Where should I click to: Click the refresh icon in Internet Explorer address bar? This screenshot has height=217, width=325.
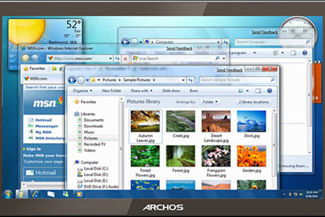tap(117, 59)
